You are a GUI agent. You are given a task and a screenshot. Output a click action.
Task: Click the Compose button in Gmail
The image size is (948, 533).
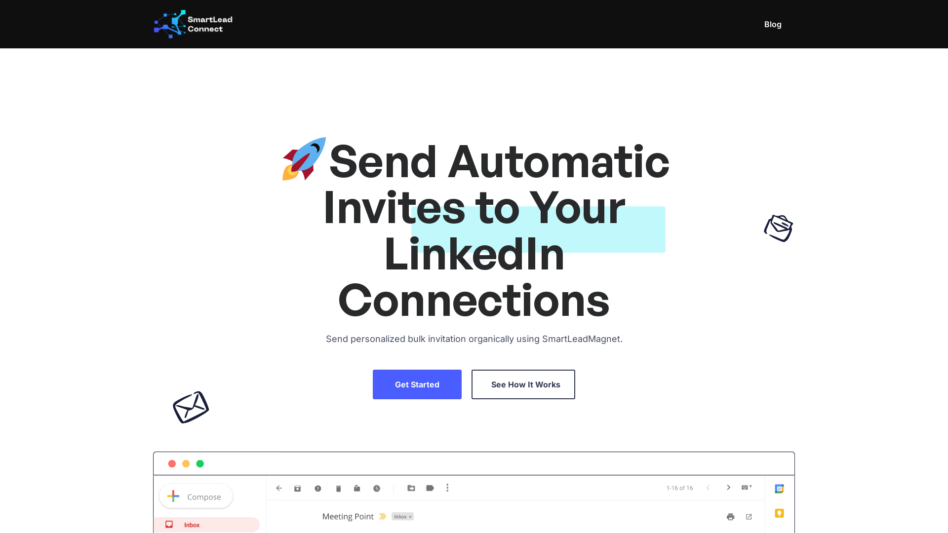point(196,496)
